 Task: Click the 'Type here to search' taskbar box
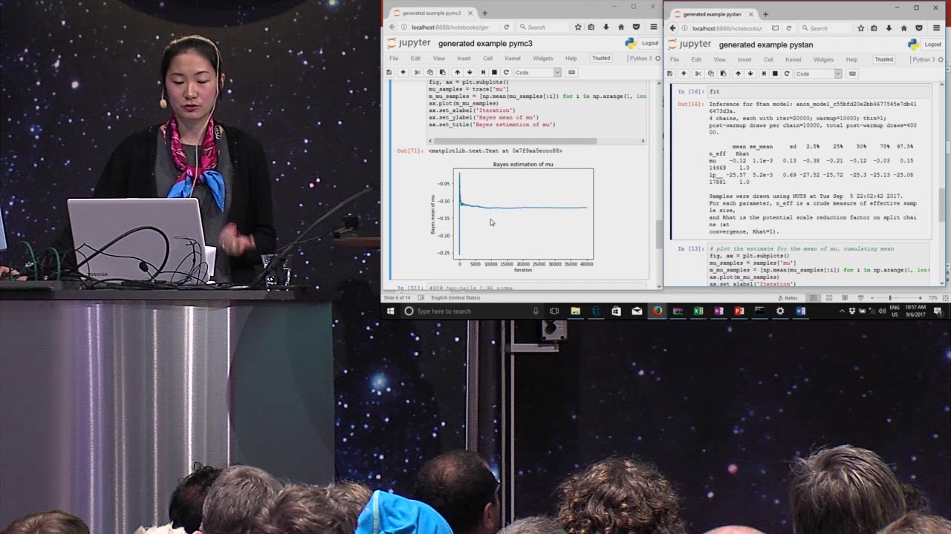[x=472, y=311]
